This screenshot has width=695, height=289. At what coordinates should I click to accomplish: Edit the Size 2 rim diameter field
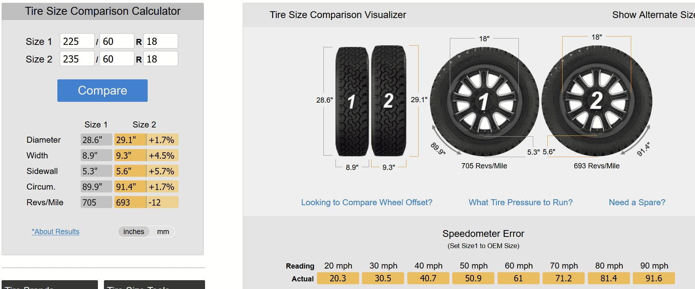click(161, 59)
